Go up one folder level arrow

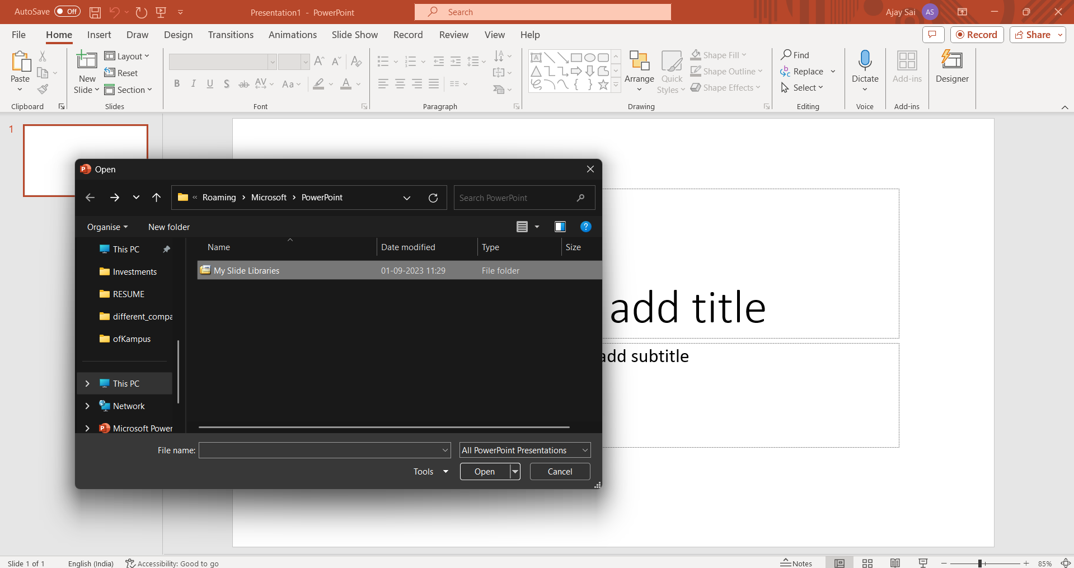(157, 198)
